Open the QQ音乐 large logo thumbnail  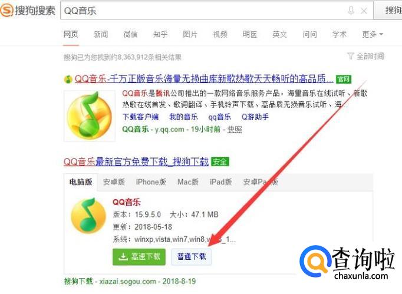[89, 116]
